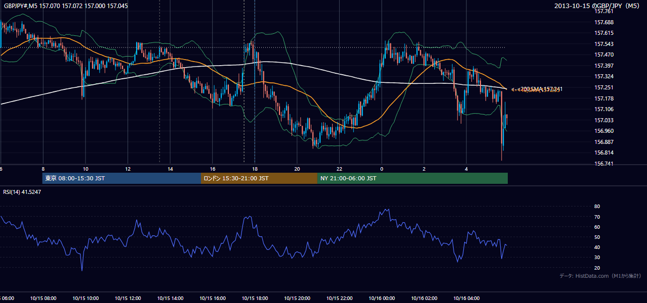Click hour tick 2 under the price chart

pyautogui.click(x=424, y=169)
